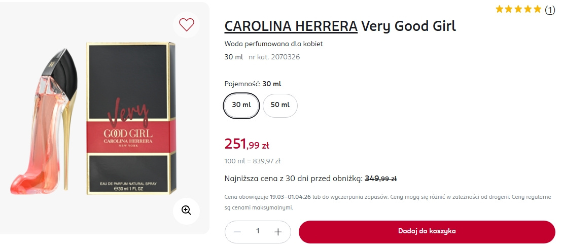Click the first rating star
The width and height of the screenshot is (562, 247).
click(x=500, y=9)
